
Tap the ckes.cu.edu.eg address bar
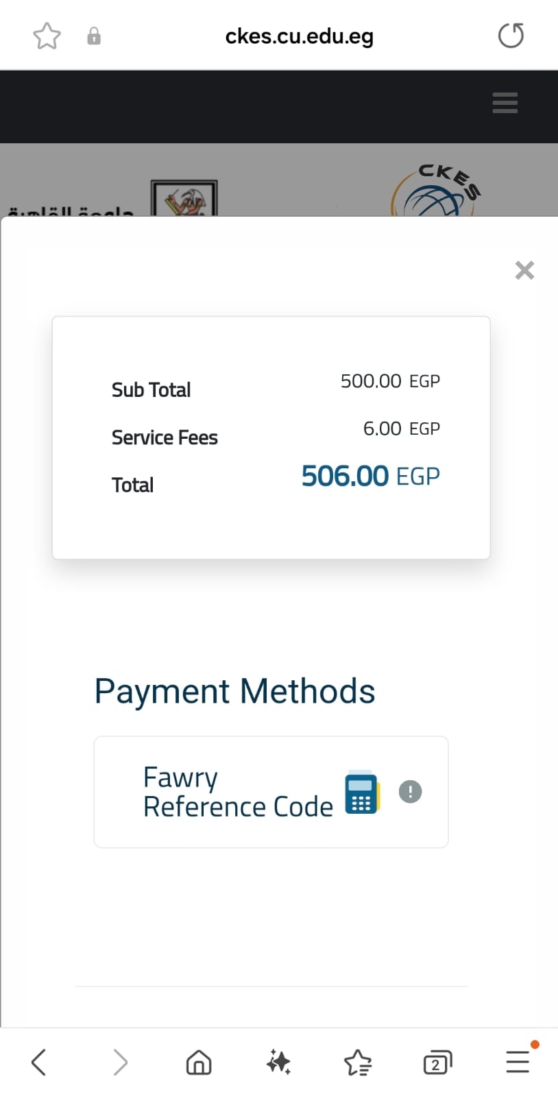(x=300, y=36)
